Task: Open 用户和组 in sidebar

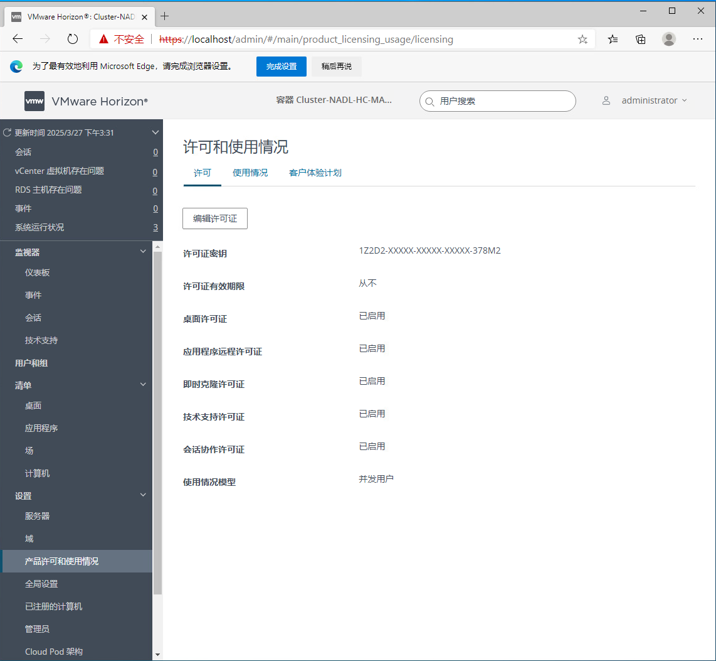Action: 31,363
